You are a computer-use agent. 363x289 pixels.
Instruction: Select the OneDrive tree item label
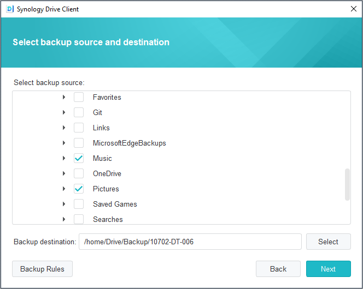click(x=107, y=174)
